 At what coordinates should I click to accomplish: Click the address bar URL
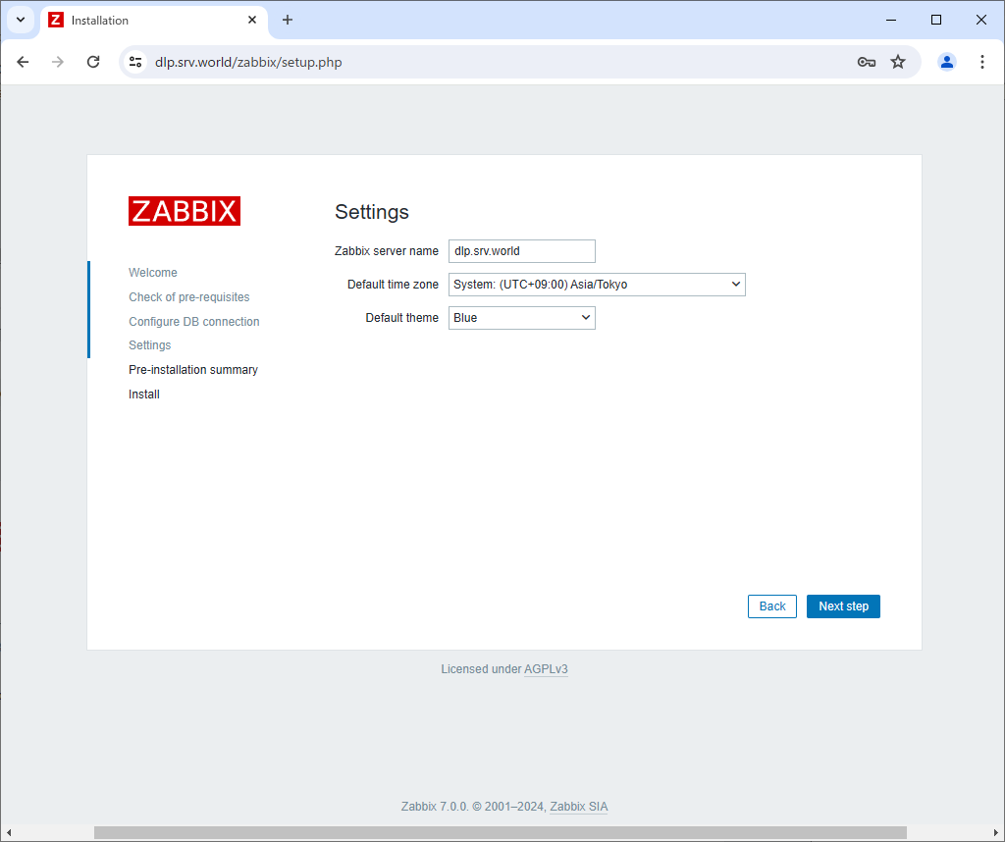[248, 62]
